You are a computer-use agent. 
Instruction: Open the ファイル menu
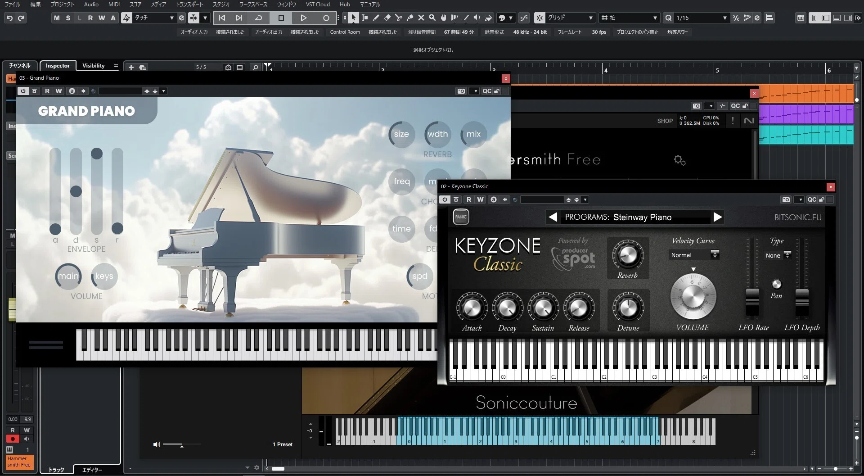(x=12, y=5)
